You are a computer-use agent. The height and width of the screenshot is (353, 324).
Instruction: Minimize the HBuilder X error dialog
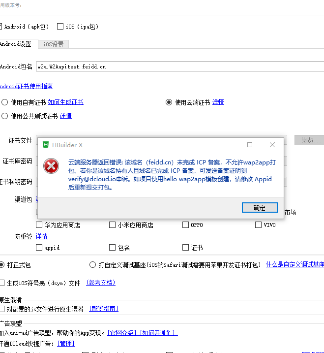tap(228, 145)
